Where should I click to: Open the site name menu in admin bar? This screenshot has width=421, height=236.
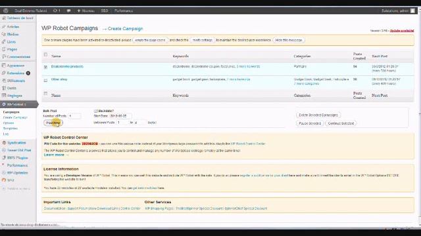[x=31, y=10]
